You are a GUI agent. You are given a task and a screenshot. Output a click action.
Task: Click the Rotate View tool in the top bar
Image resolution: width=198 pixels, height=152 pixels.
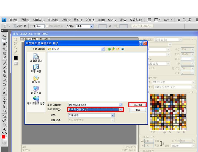[x=190, y=20]
